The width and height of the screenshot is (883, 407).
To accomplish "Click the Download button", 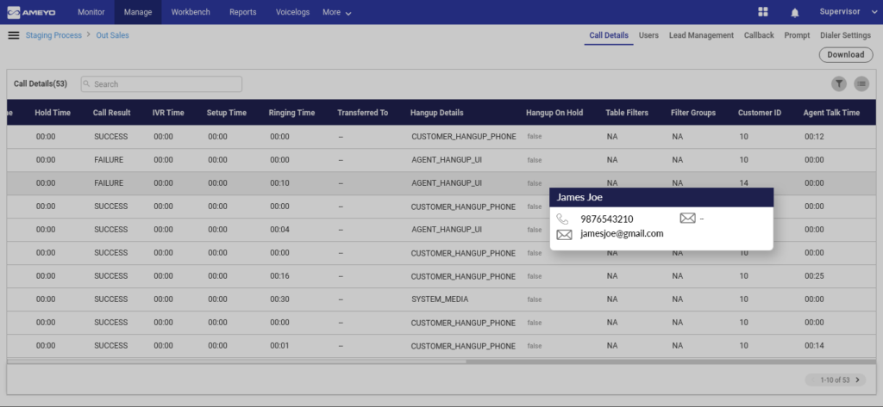I will tap(846, 54).
